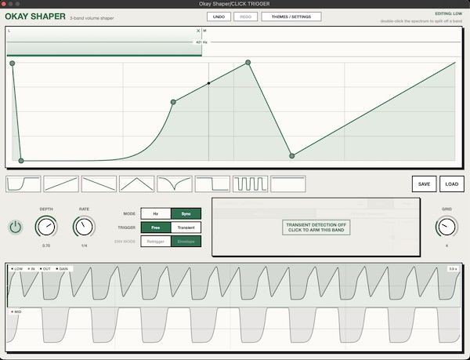Image resolution: width=470 pixels, height=360 pixels.
Task: Click the OKAY SHAPER logo title
Action: [35, 16]
